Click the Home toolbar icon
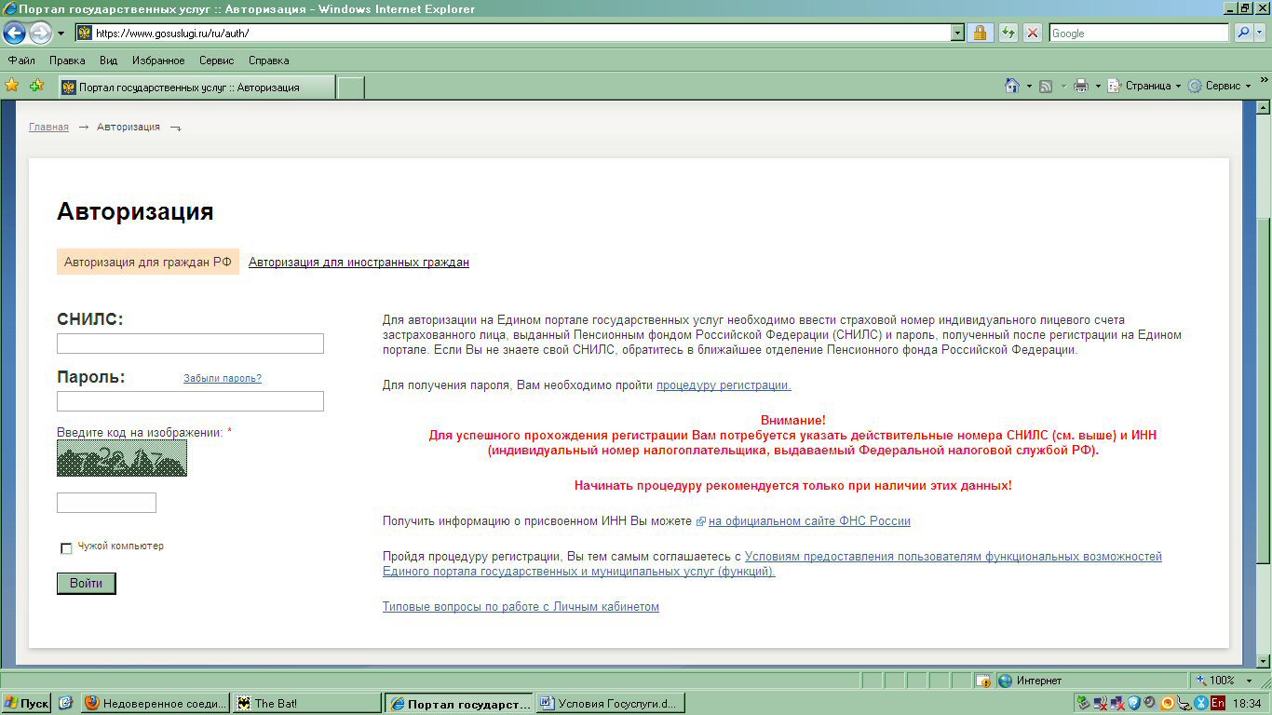 click(x=1012, y=86)
